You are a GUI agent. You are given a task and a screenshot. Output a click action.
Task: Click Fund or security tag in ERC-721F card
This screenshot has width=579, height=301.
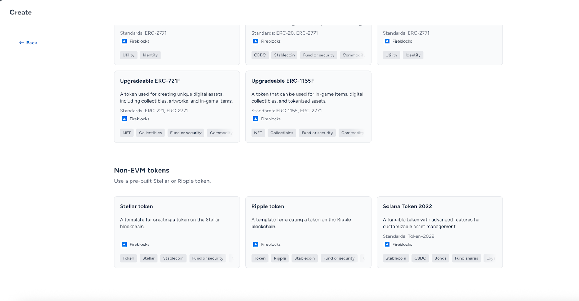tap(186, 133)
